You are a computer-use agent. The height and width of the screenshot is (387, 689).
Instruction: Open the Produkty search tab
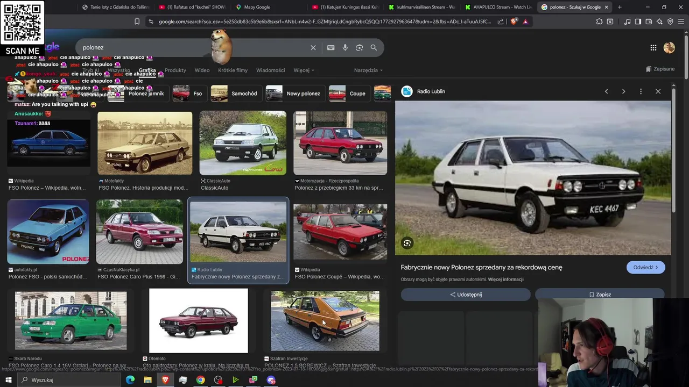point(175,70)
